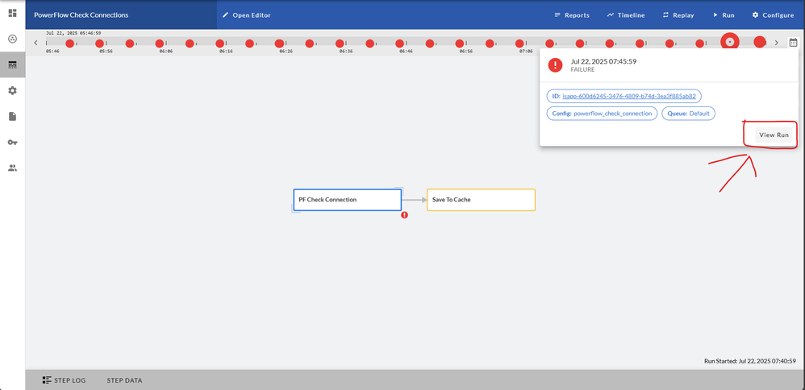The height and width of the screenshot is (390, 805).
Task: Switch to the STEP DATA tab
Action: [x=124, y=380]
